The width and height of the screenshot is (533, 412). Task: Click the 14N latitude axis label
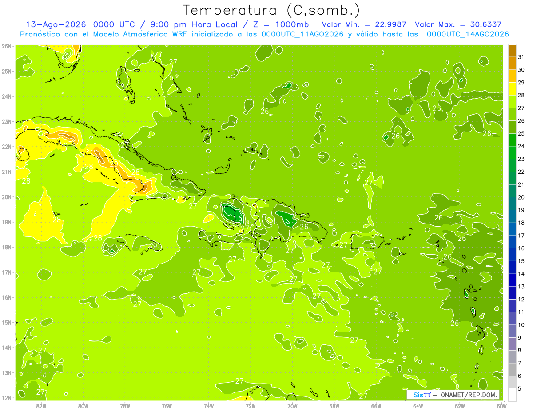point(7,348)
